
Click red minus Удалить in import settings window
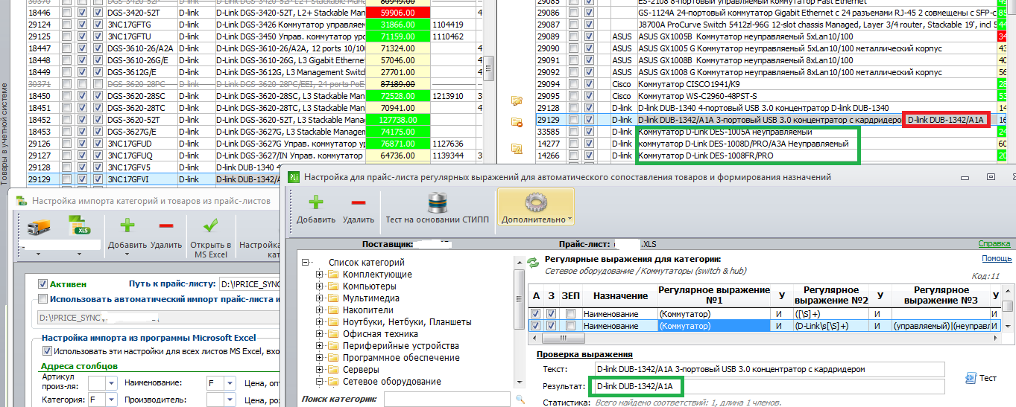(165, 225)
